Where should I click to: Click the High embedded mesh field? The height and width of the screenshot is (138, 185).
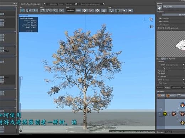point(174,18)
